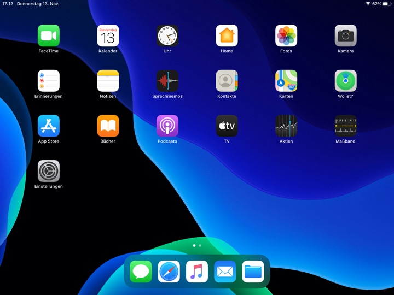Open the Notizen app
The height and width of the screenshot is (295, 394).
108,81
